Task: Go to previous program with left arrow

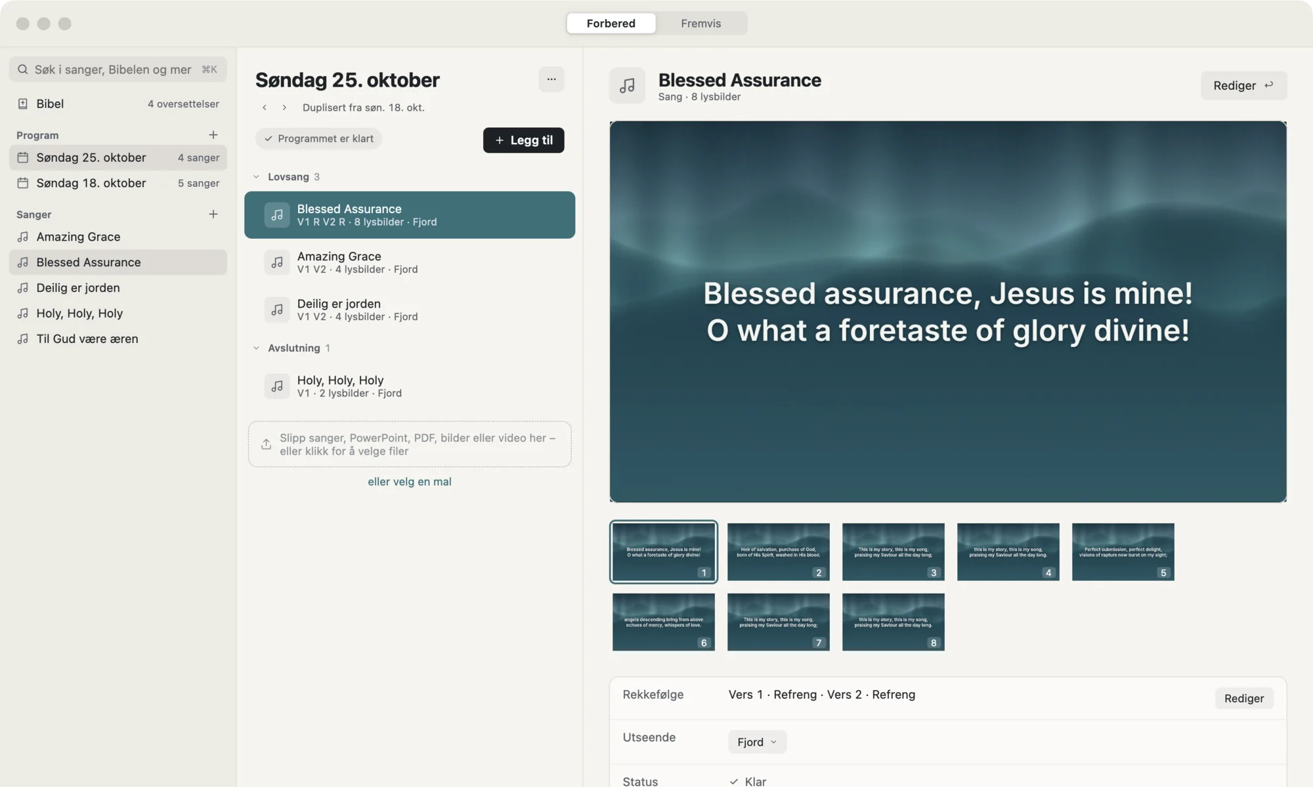Action: [x=265, y=108]
